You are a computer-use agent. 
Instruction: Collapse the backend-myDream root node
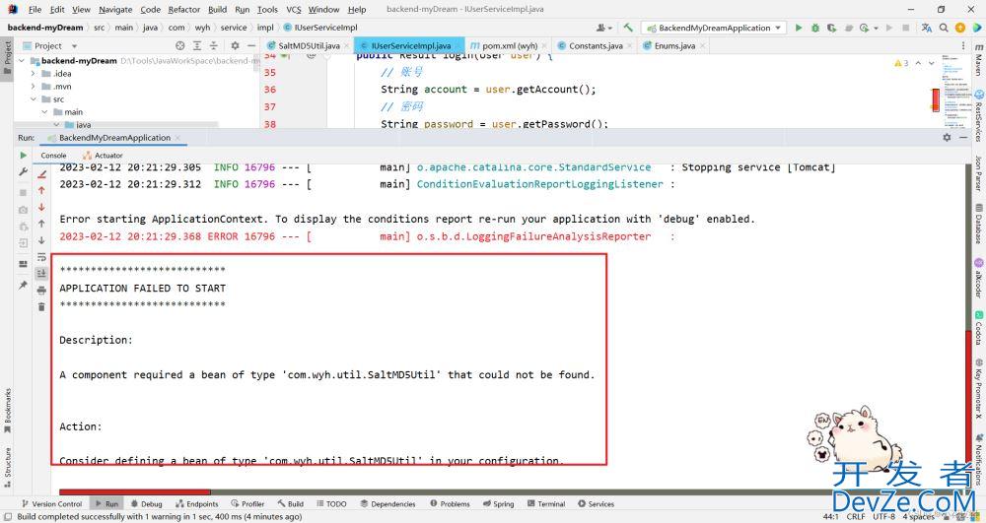[22, 61]
